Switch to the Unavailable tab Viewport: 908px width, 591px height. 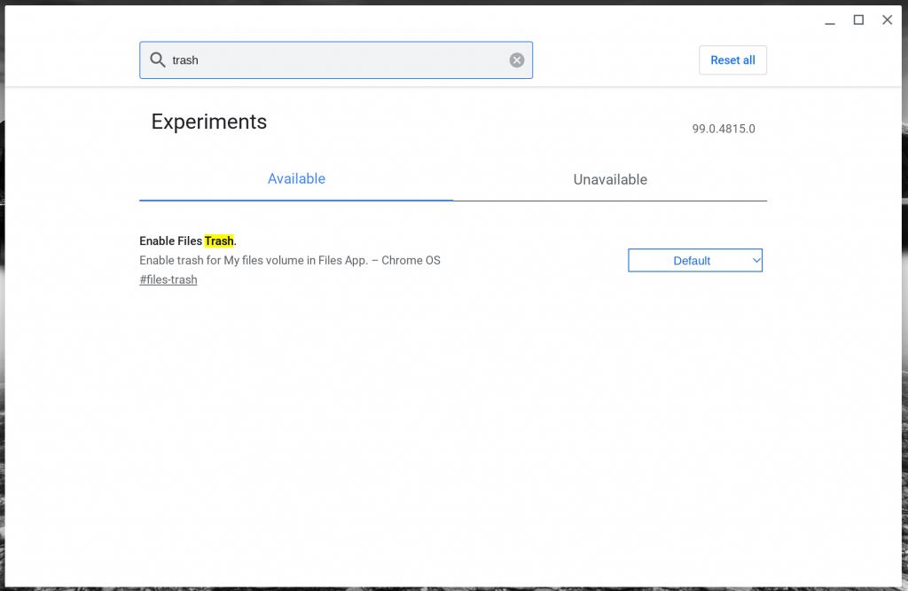(611, 179)
